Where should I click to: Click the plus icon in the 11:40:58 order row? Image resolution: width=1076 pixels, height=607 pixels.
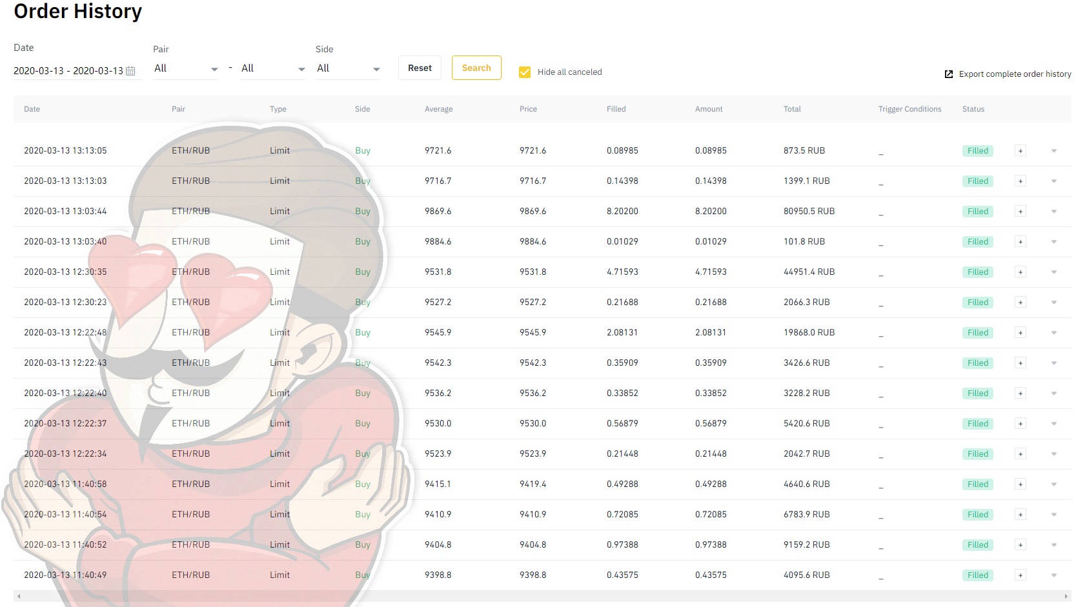click(x=1020, y=484)
